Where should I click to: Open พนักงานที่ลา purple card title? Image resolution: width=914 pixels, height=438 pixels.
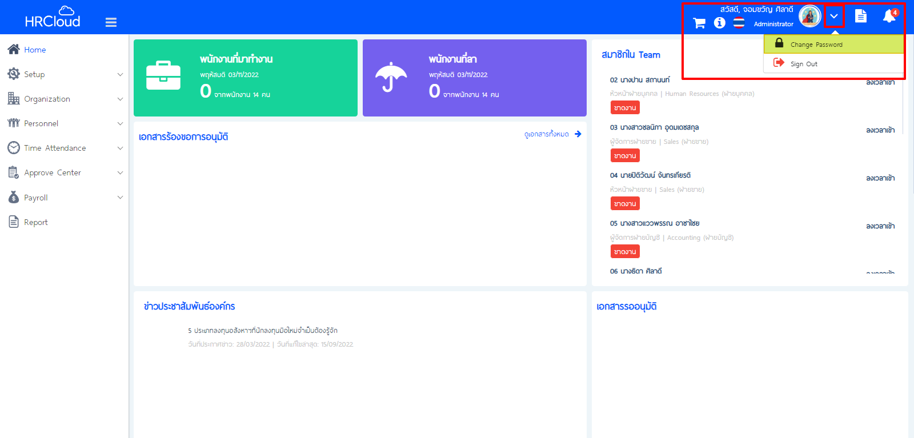click(452, 59)
